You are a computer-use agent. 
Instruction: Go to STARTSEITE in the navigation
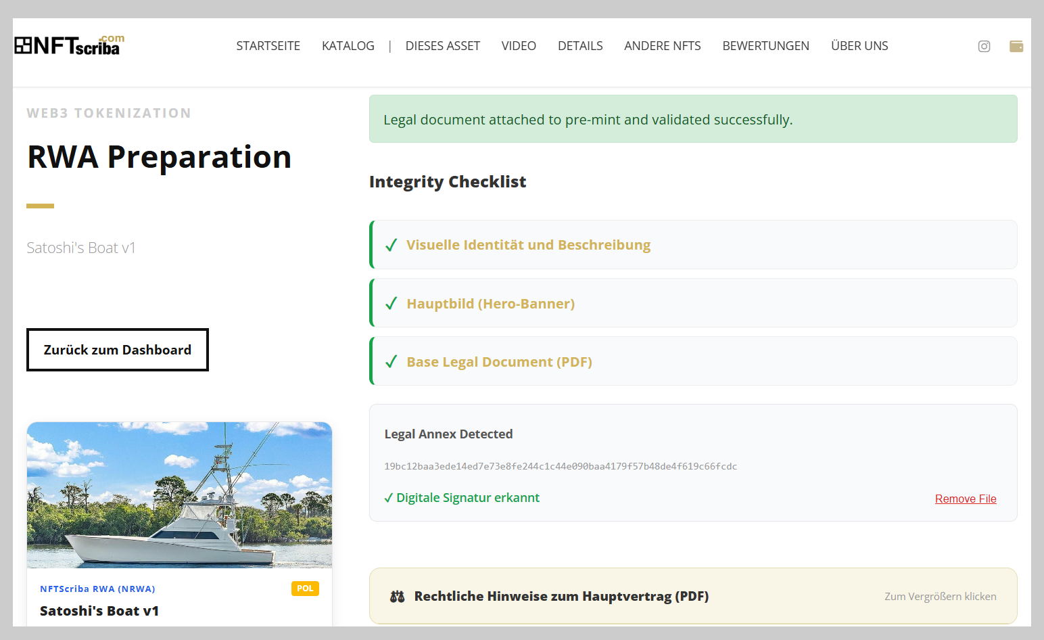pyautogui.click(x=268, y=45)
